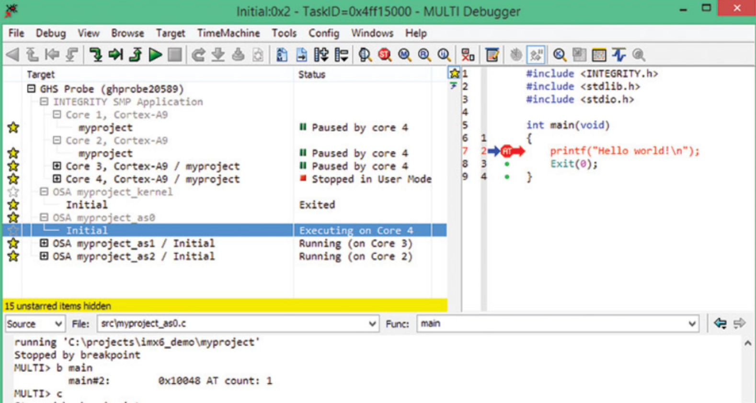Viewport: 756px width, 403px height.
Task: Expand the Core 4, Cortex-A9 / myproject node
Action: click(x=57, y=179)
